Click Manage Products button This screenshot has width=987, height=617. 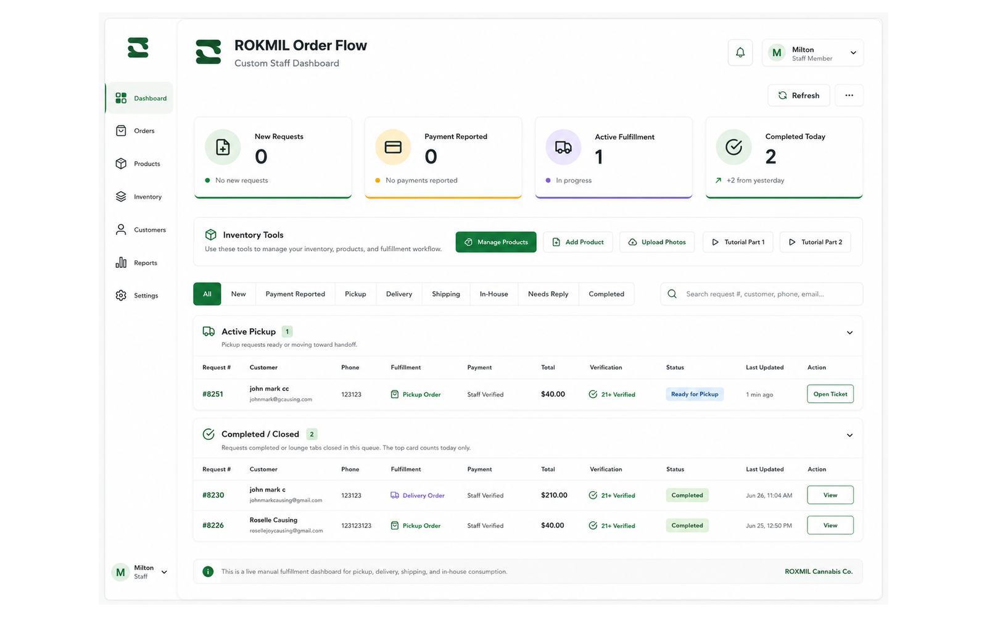(x=496, y=242)
